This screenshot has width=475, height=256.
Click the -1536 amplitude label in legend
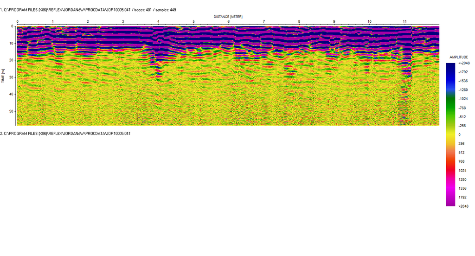click(x=462, y=81)
